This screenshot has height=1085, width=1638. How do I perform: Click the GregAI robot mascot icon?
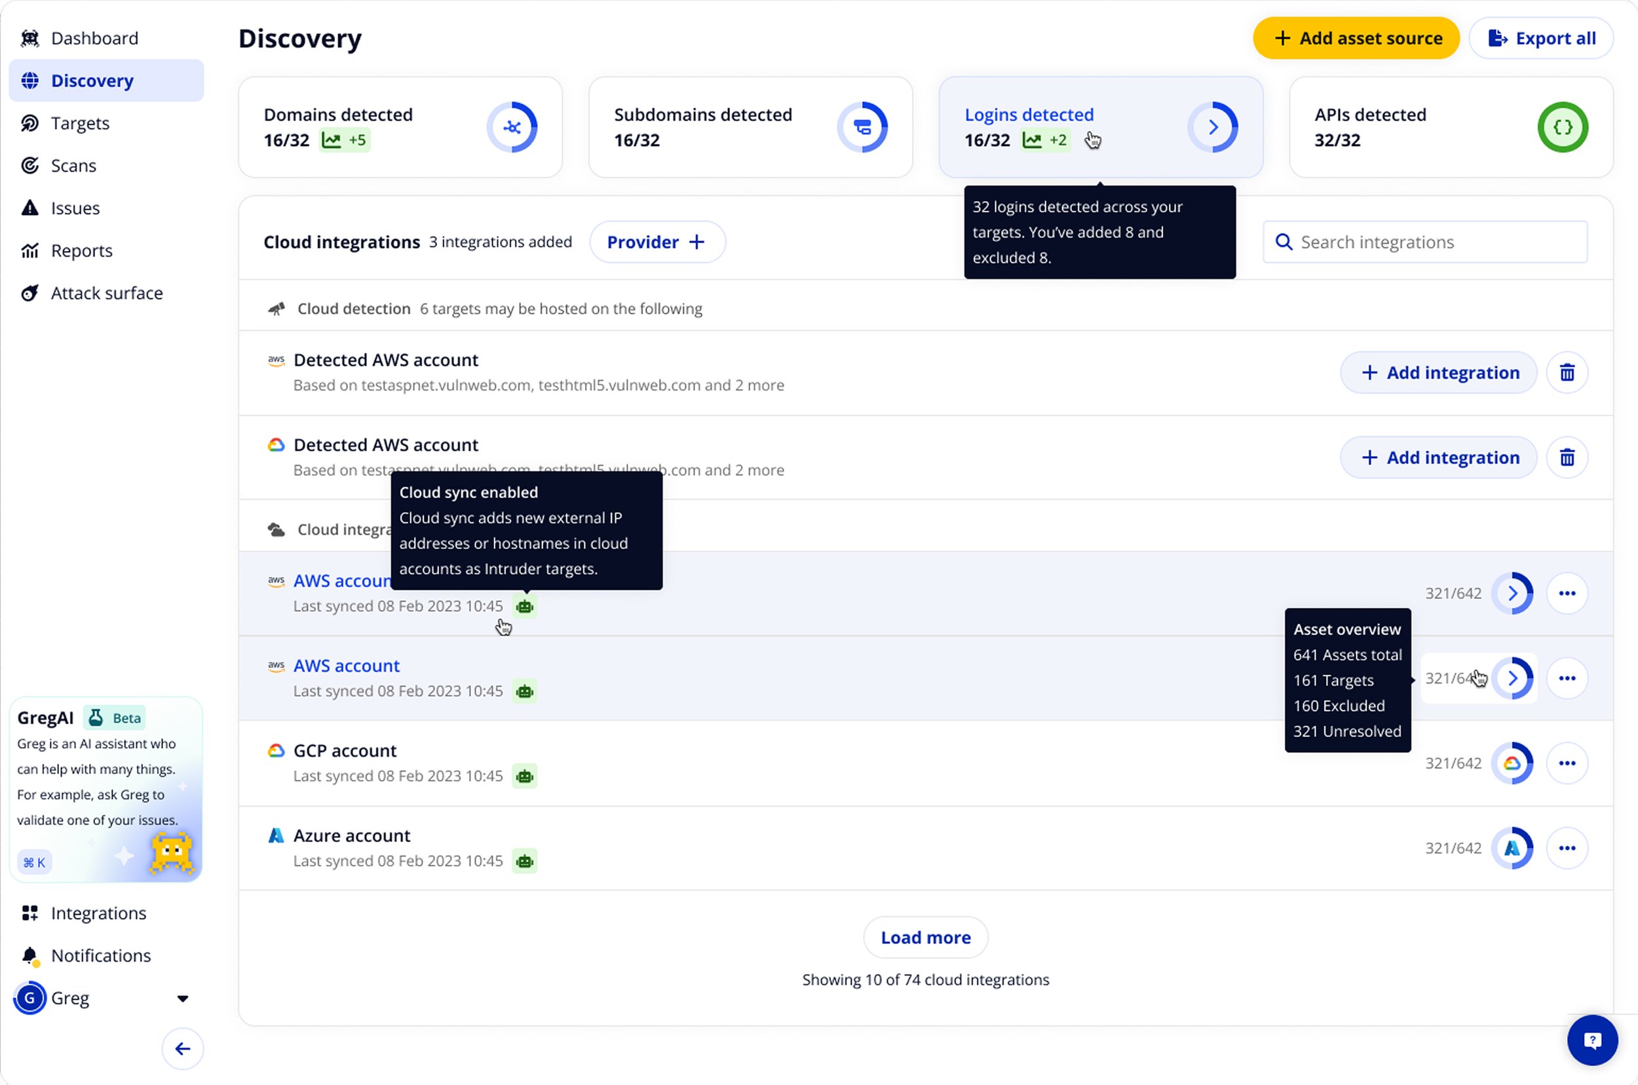171,853
